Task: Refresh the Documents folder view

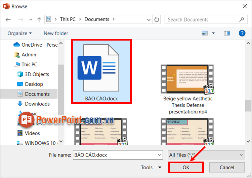Action: point(157,19)
